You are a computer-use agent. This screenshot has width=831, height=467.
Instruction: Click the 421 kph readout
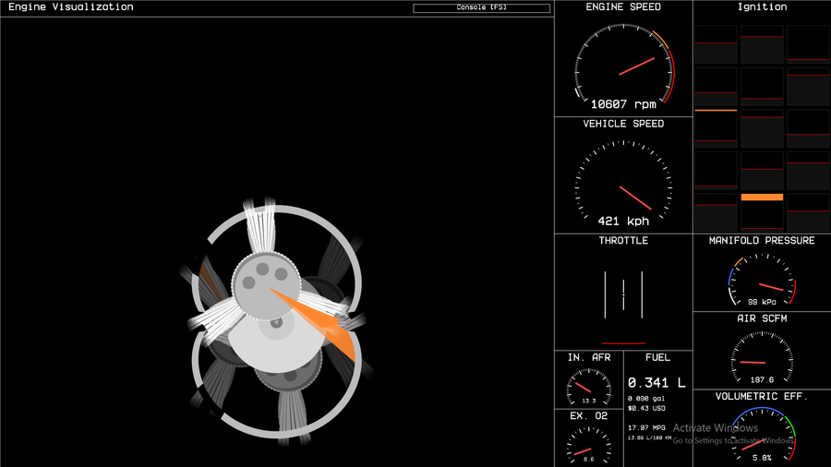coord(623,222)
